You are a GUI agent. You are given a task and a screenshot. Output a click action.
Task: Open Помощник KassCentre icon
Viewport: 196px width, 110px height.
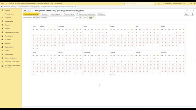2,62
